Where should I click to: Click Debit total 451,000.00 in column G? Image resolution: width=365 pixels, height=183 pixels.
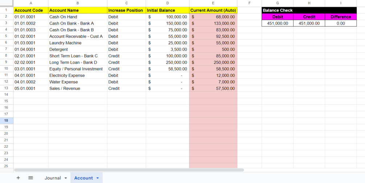pyautogui.click(x=277, y=24)
